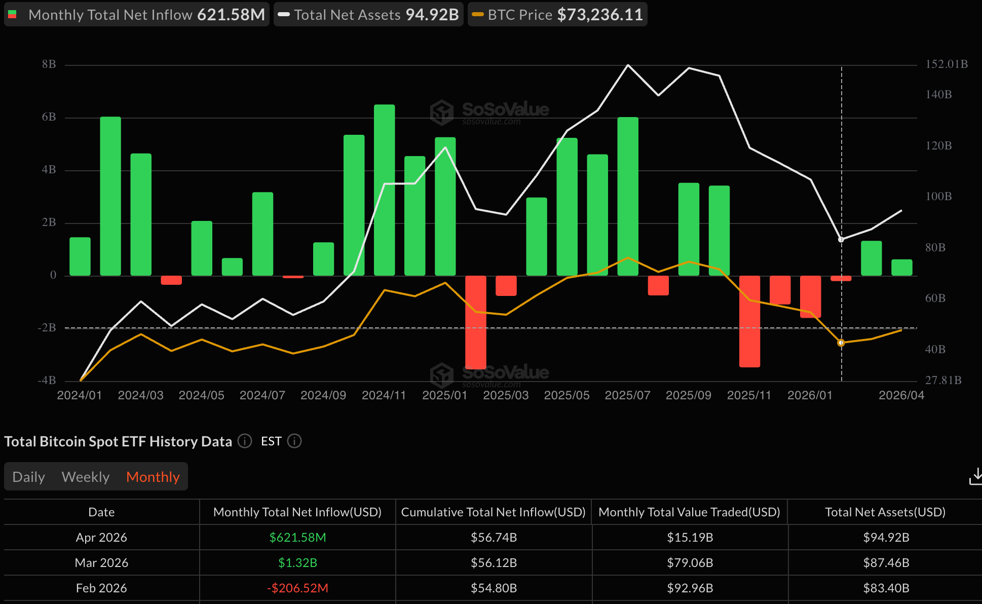Image resolution: width=982 pixels, height=604 pixels.
Task: Click SoSoValue logo watermark at chart top
Action: 489,111
